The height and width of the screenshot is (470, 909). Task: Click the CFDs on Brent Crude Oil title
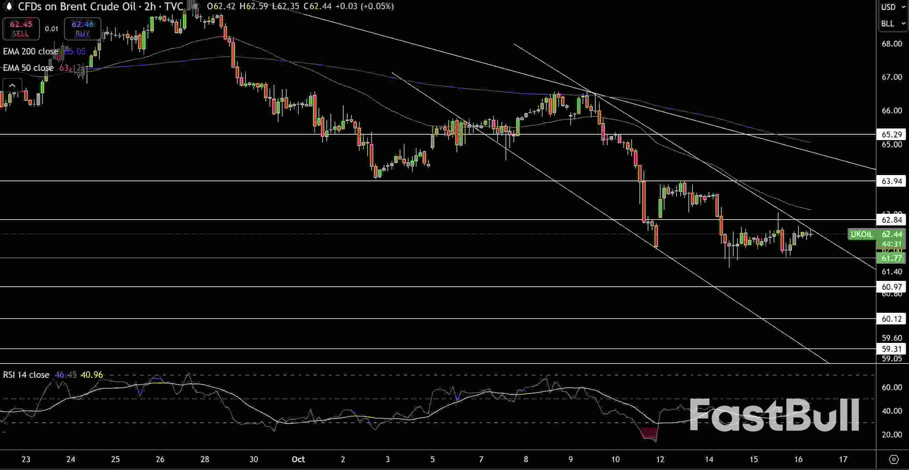[78, 7]
